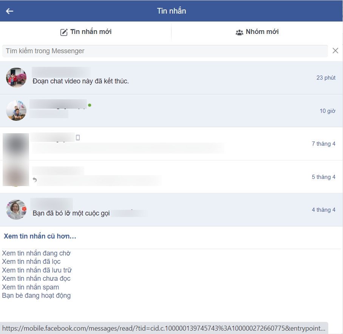Click the X to clear the Messenger search

[335, 51]
